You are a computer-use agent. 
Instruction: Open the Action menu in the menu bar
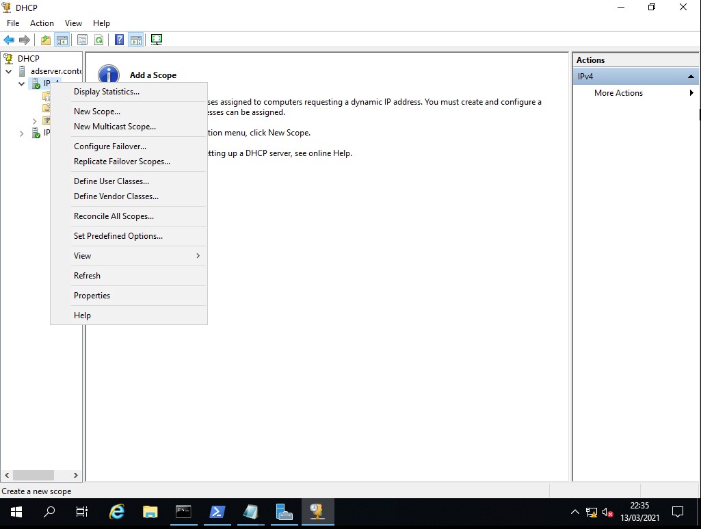click(x=42, y=23)
